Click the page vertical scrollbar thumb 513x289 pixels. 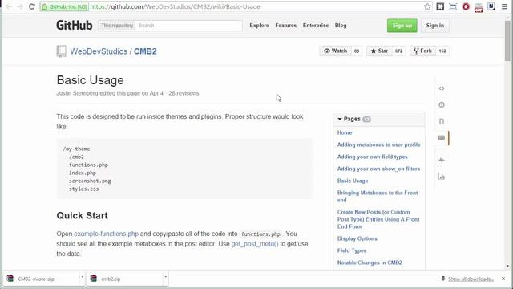(x=507, y=40)
